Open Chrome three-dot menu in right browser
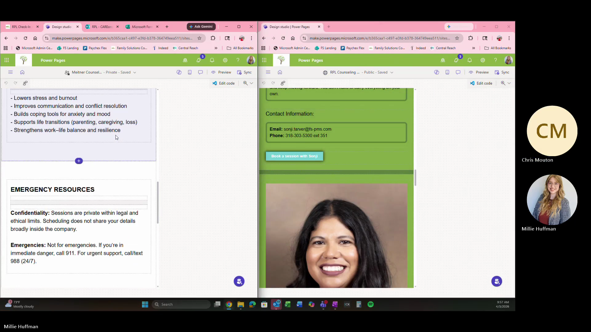The width and height of the screenshot is (591, 332). pyautogui.click(x=509, y=38)
